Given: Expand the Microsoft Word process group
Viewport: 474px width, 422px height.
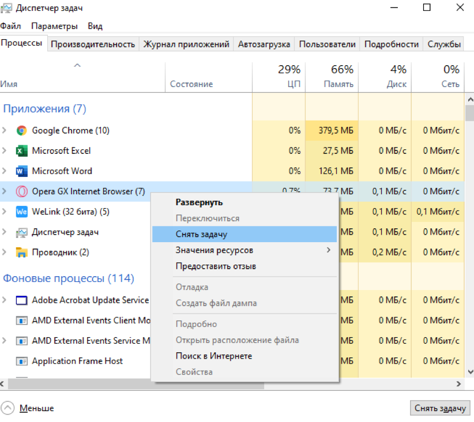Looking at the screenshot, I should pyautogui.click(x=4, y=171).
